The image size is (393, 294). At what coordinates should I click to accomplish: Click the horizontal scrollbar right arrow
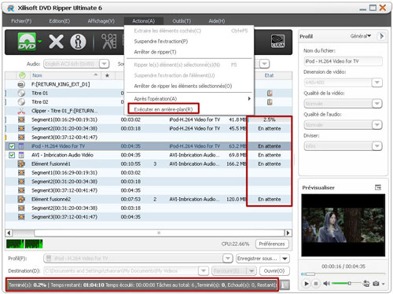(x=288, y=233)
